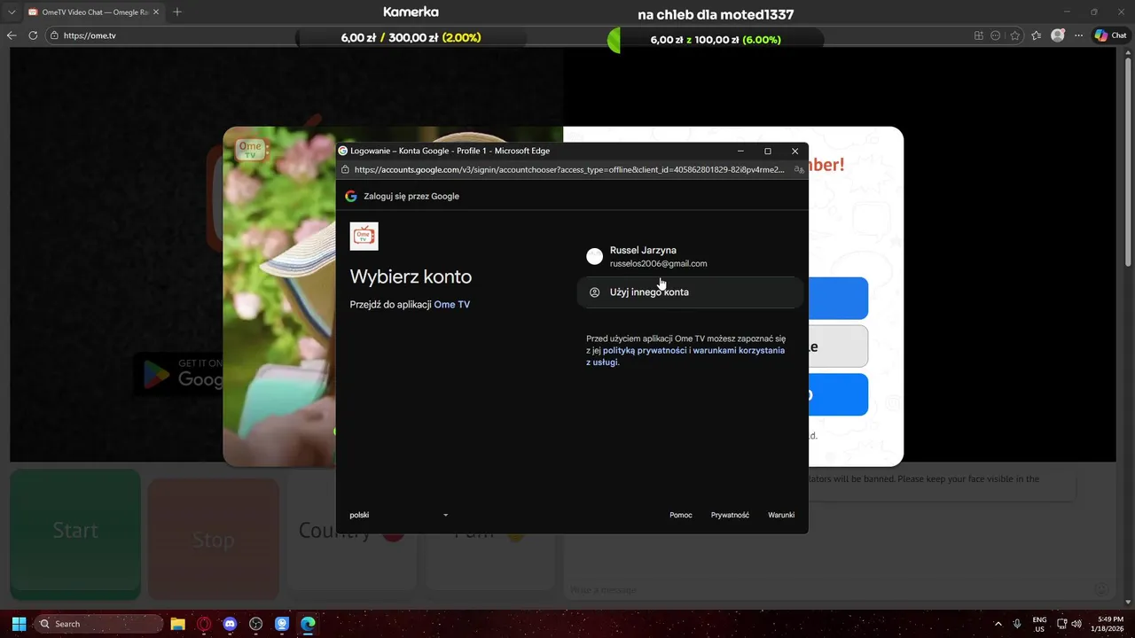Maximize the Google sign-in popup window
This screenshot has height=638, width=1135.
(x=768, y=151)
